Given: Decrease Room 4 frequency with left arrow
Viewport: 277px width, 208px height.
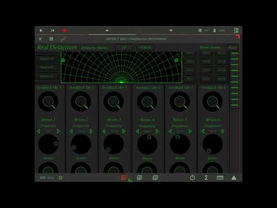Looking at the screenshot, I should point(137,132).
